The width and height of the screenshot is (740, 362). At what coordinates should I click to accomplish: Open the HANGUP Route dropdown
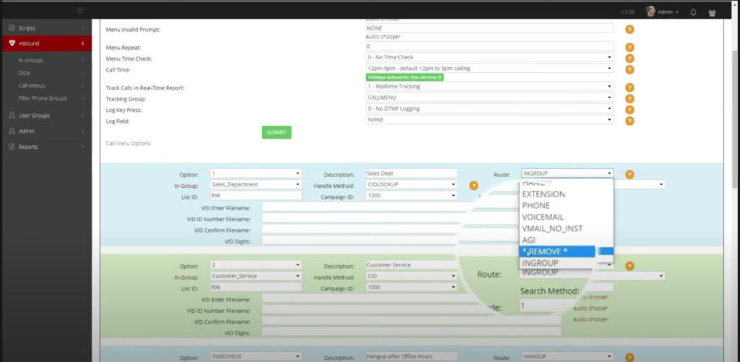pyautogui.click(x=567, y=356)
